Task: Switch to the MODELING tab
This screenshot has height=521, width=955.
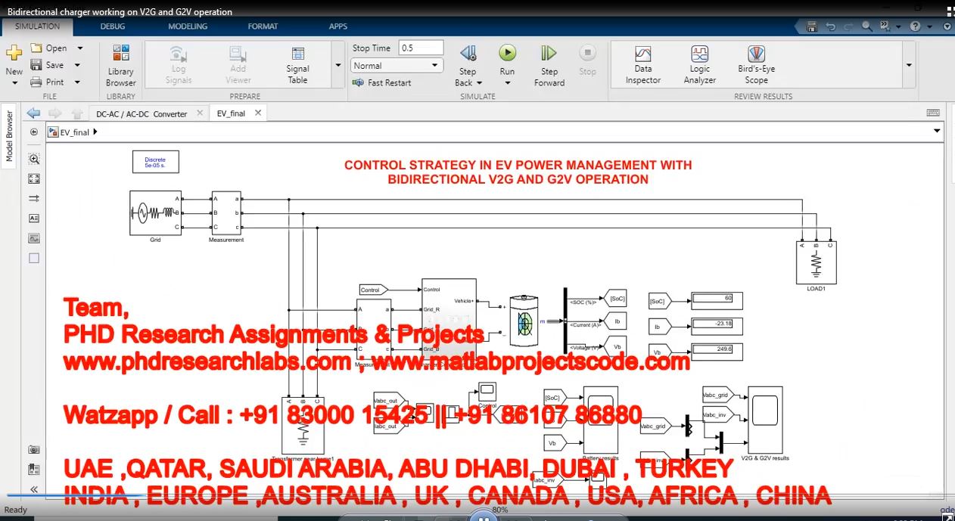Action: tap(188, 26)
